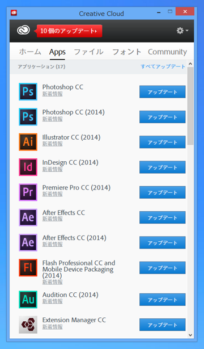
Task: Click the Creative Cloud logo icon
Action: (x=23, y=30)
